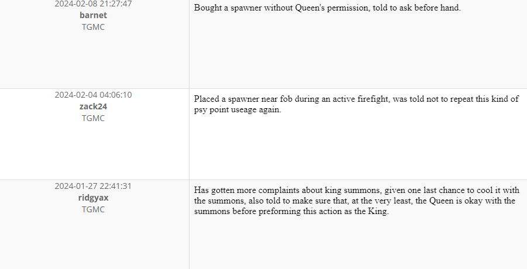Click 'Queen's permission' in barnet's note

coord(334,8)
